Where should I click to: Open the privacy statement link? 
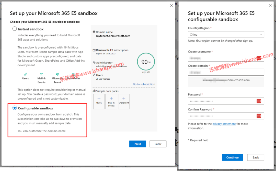[x=224, y=124]
